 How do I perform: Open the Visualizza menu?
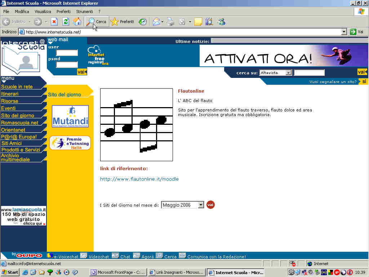coord(43,11)
